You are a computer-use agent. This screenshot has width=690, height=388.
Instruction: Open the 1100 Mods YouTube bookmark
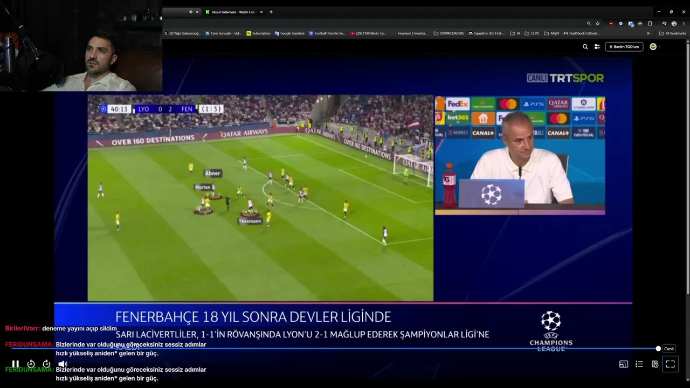(x=369, y=33)
